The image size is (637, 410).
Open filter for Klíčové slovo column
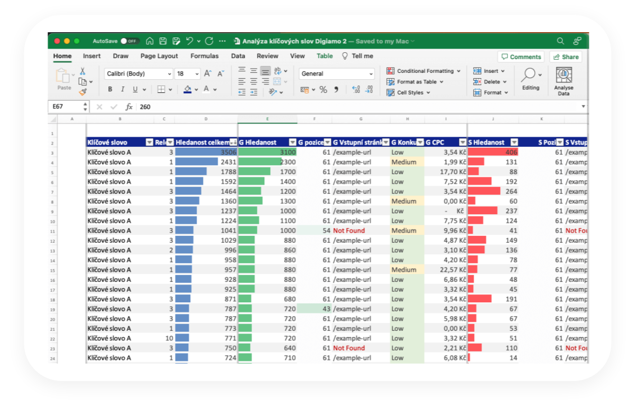pyautogui.click(x=149, y=142)
